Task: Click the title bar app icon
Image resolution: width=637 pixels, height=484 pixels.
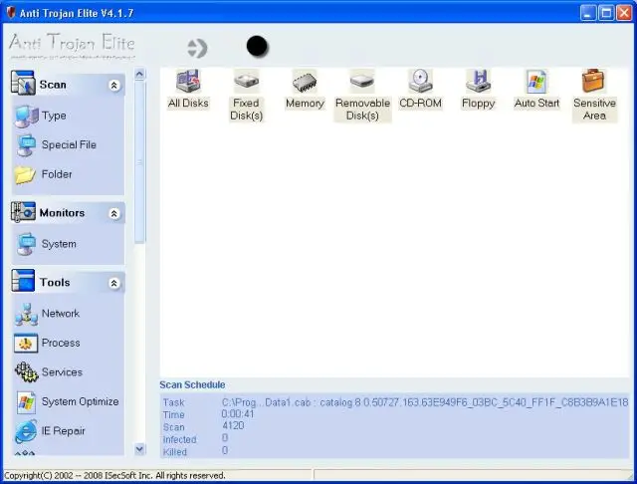Action: click(x=11, y=13)
